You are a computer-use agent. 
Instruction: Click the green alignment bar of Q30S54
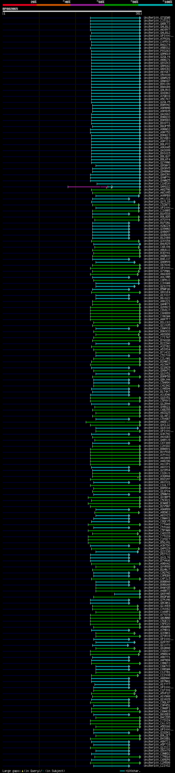click(115, 241)
